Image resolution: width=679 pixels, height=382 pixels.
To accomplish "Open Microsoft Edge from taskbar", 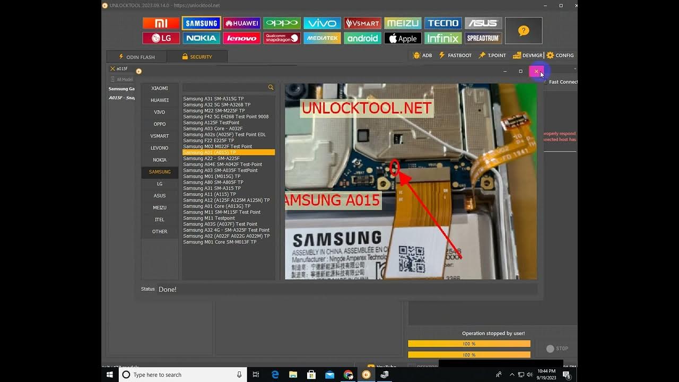I will coord(275,375).
